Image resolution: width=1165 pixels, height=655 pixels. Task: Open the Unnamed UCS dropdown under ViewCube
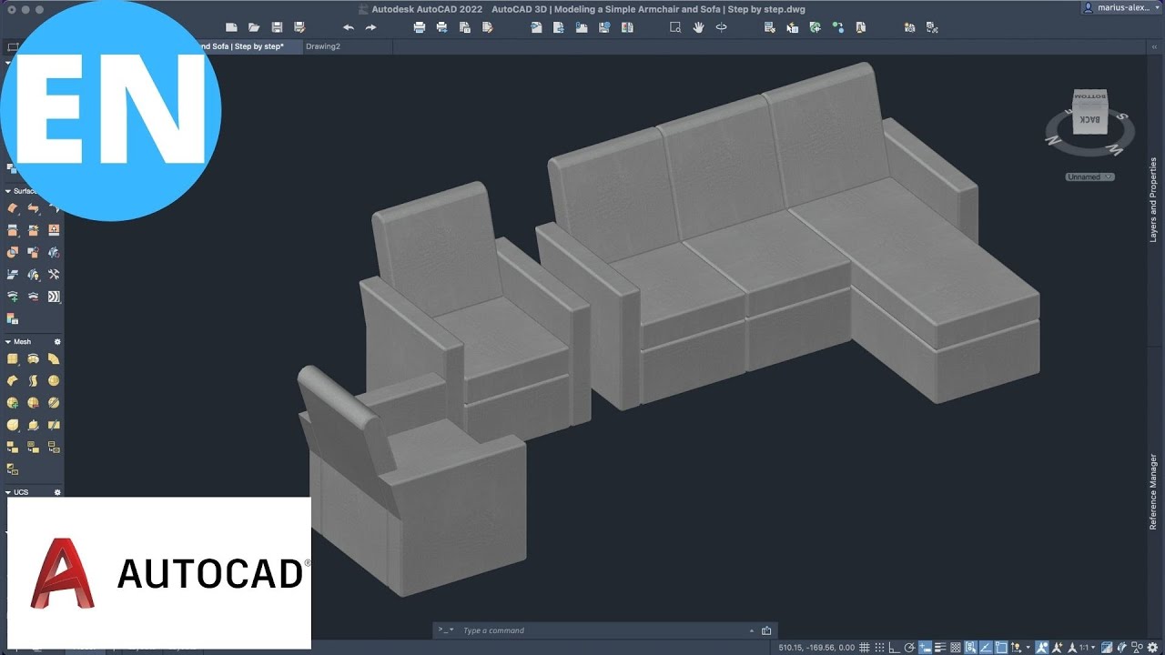pos(1090,176)
